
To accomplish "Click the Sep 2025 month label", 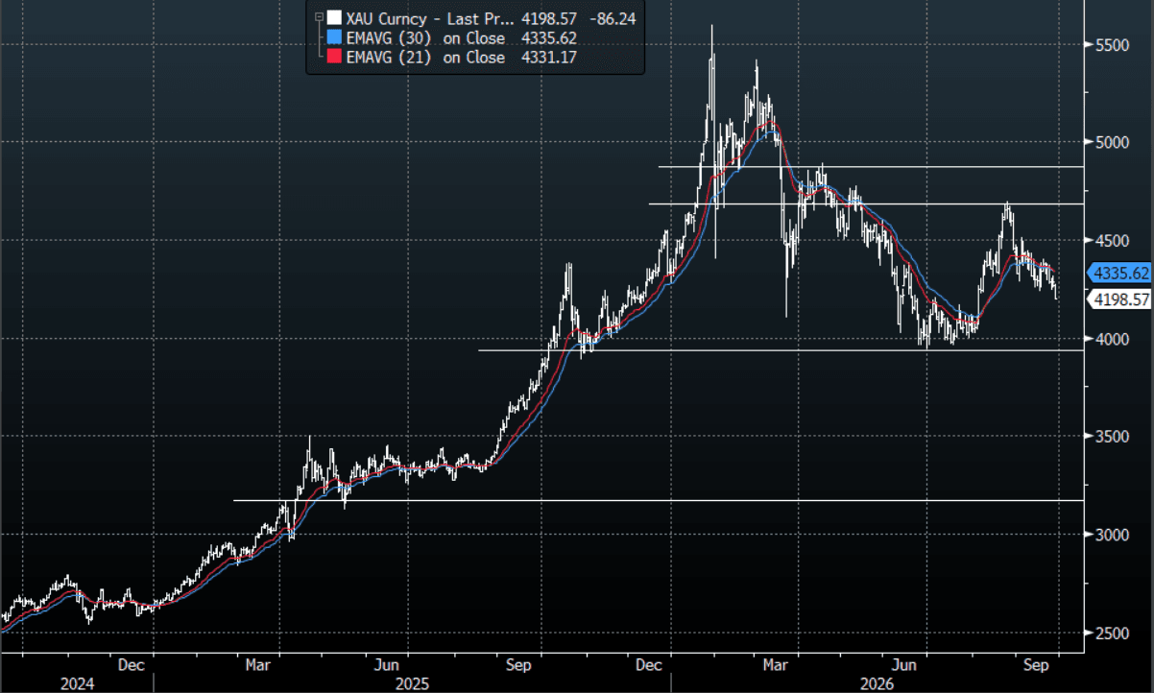I will click(518, 664).
